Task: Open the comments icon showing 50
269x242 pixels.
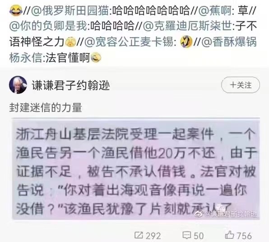Action: (x=187, y=235)
